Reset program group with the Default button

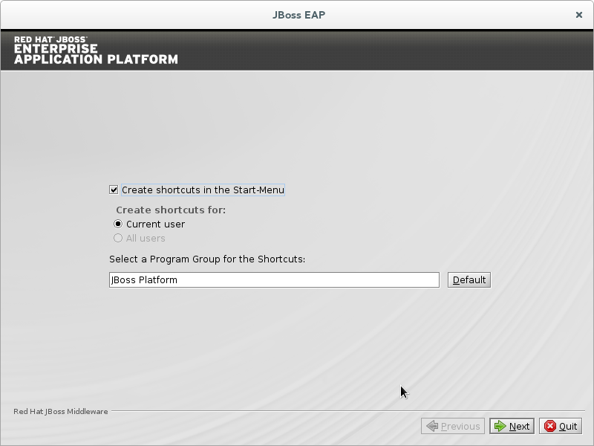pyautogui.click(x=469, y=279)
